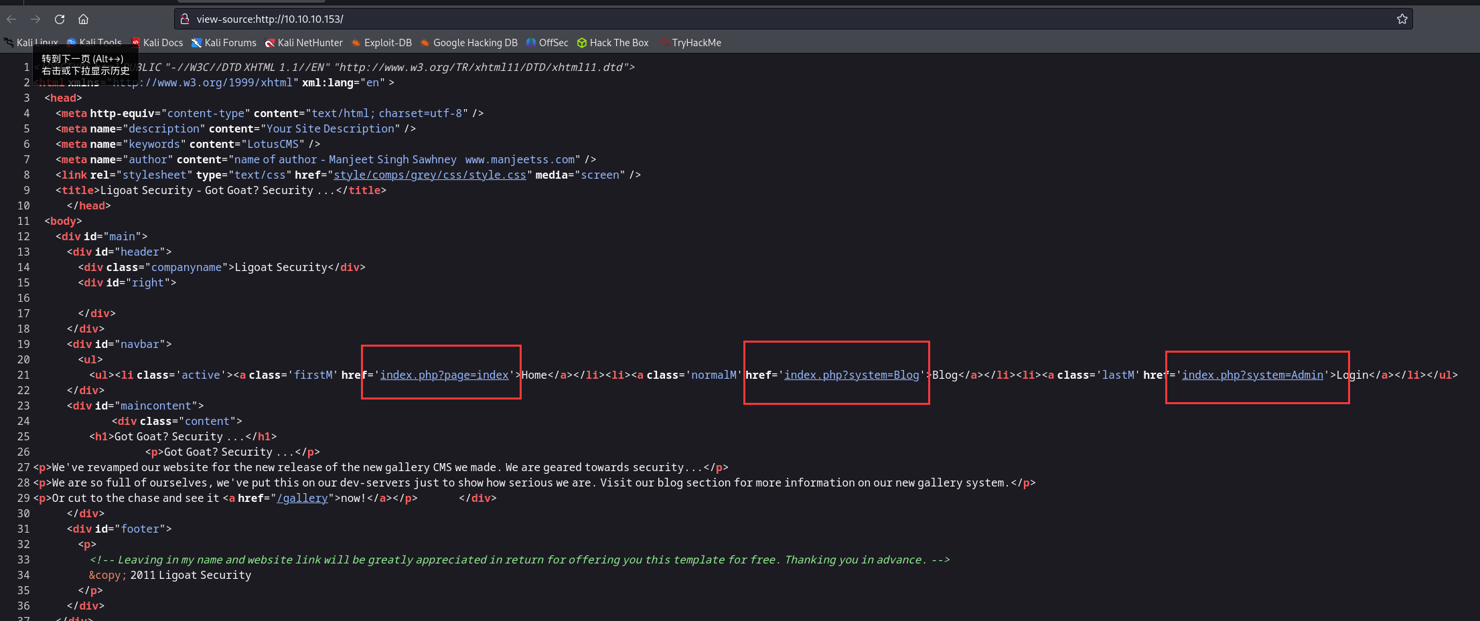Viewport: 1480px width, 621px height.
Task: Click the line 28 paragraph about dev-servers
Action: tap(534, 483)
